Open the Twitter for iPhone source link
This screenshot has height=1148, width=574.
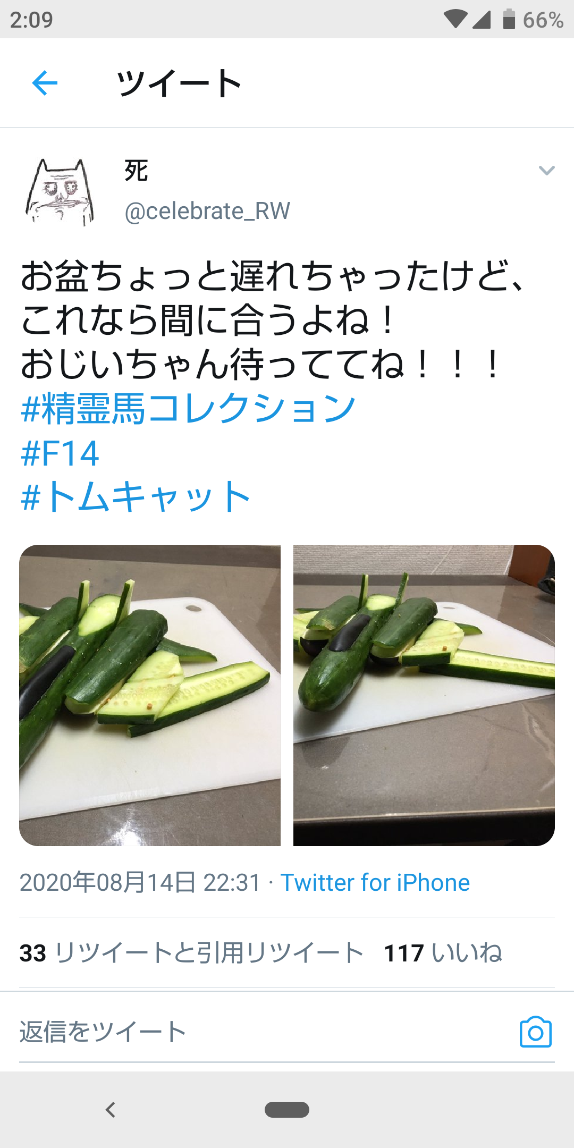[375, 882]
